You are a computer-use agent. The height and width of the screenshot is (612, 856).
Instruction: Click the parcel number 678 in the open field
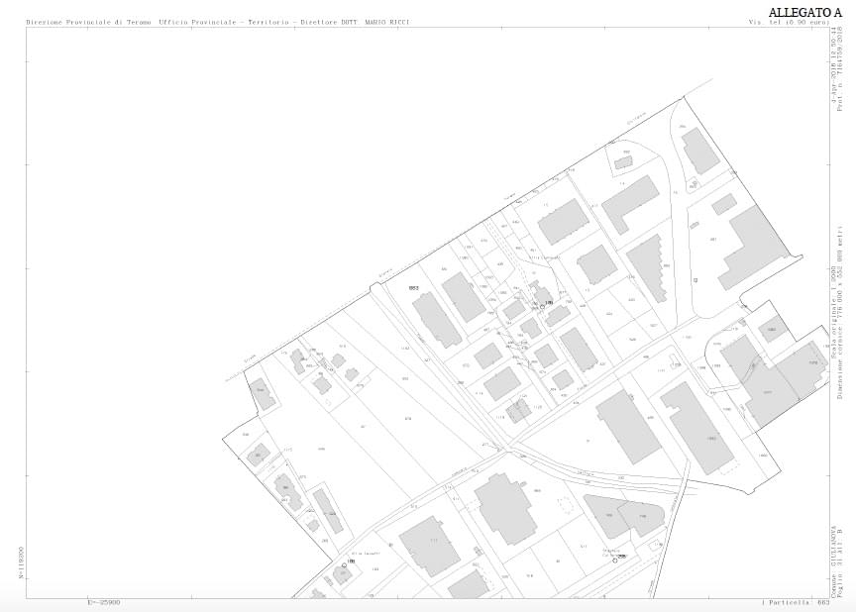click(407, 418)
